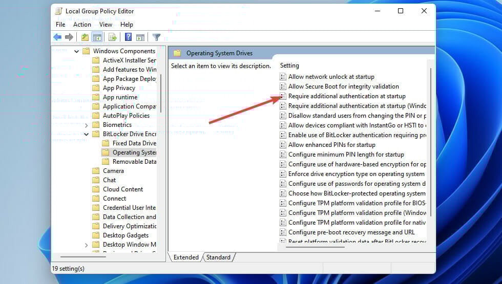Screen dimensions: 502x284
Task: Open the File menu
Action: (x=60, y=25)
